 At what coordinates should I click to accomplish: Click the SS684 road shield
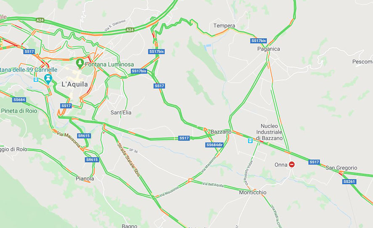click(19, 100)
